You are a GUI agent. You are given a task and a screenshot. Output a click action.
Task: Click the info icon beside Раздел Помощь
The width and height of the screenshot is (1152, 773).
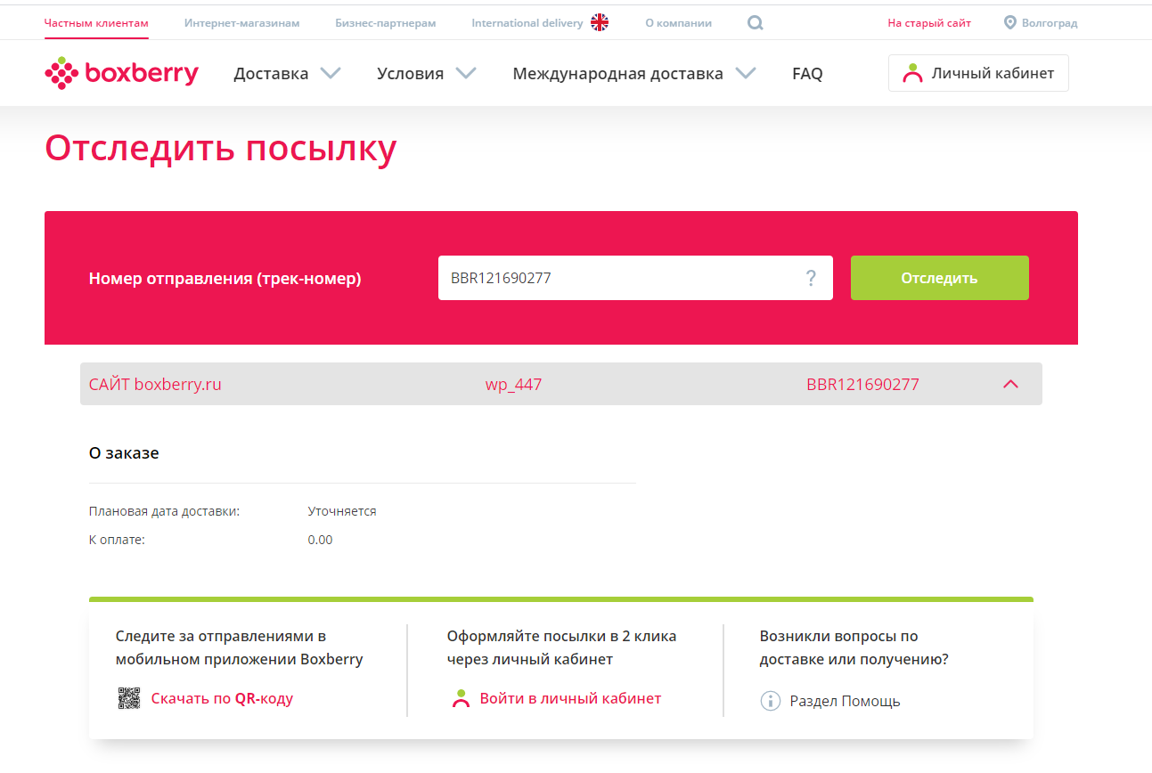(771, 701)
